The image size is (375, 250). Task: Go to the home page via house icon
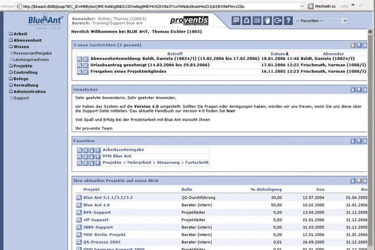tap(247, 21)
